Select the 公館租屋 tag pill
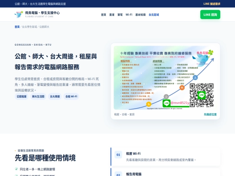Image resolution: width=235 pixels, height=176 pixels. click(21, 96)
